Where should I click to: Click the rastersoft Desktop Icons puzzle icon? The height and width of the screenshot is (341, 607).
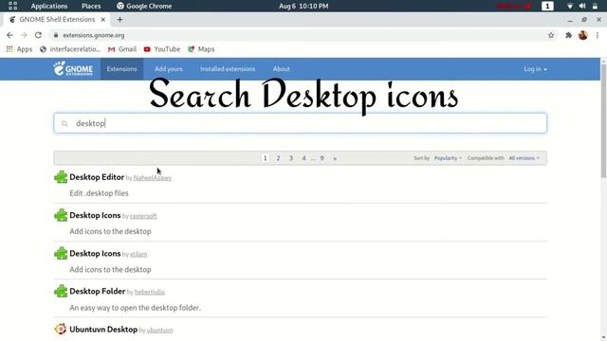coord(61,215)
